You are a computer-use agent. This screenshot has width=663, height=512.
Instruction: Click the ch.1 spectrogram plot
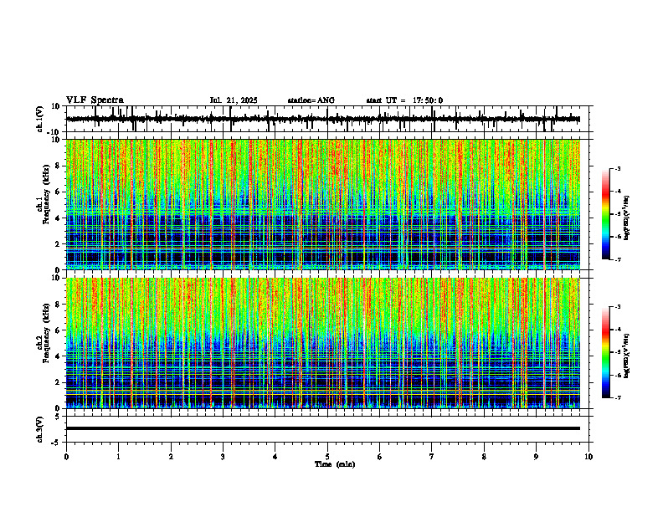tap(323, 204)
